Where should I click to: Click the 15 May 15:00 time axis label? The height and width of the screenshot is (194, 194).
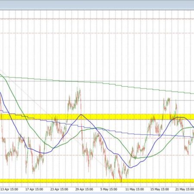click(x=160, y=189)
